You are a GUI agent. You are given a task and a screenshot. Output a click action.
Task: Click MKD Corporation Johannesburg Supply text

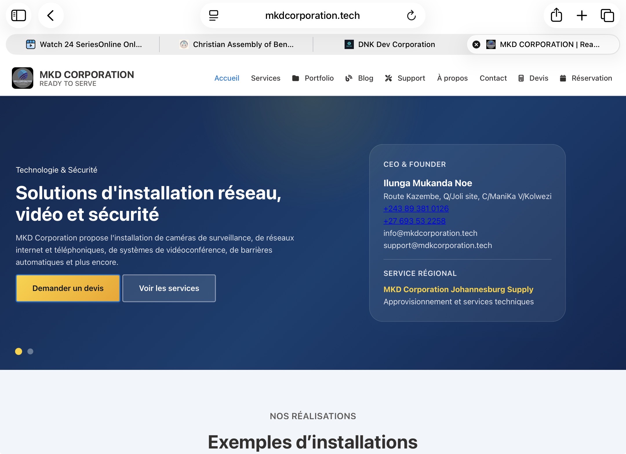tap(458, 290)
